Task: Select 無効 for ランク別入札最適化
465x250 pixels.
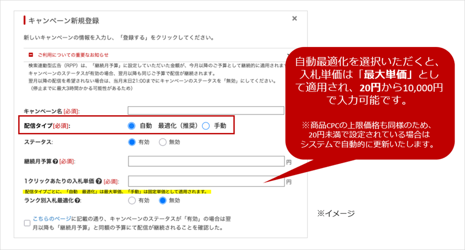Action: pyautogui.click(x=163, y=201)
